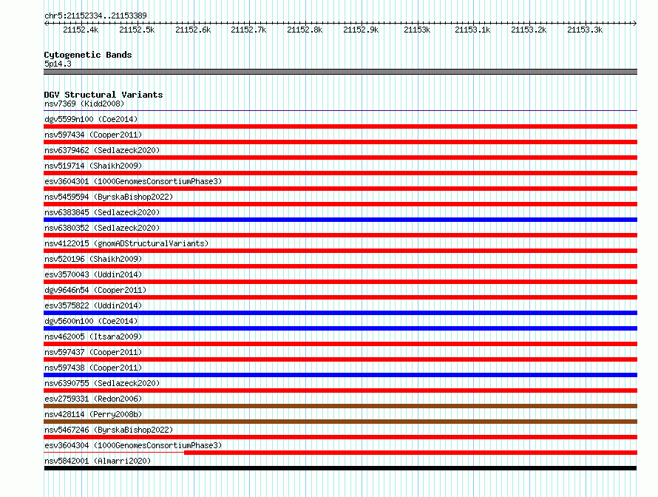Click the brown bar under nsv428114
Screen dimensions: 658x497
(340, 422)
